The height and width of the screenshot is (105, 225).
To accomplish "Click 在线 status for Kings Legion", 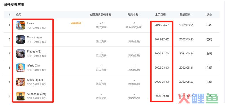I will [x=209, y=82].
